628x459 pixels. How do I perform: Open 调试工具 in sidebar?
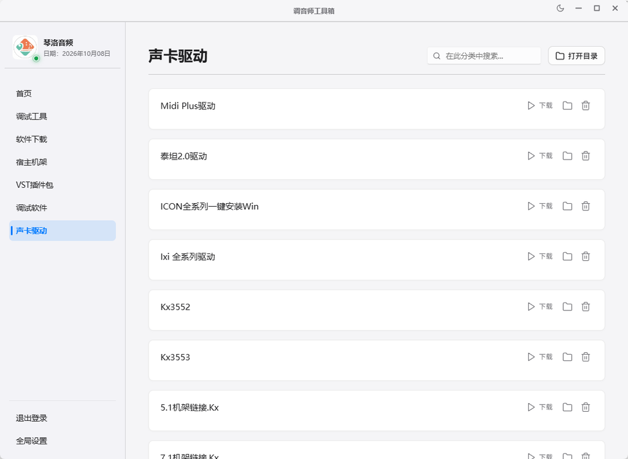[63, 116]
